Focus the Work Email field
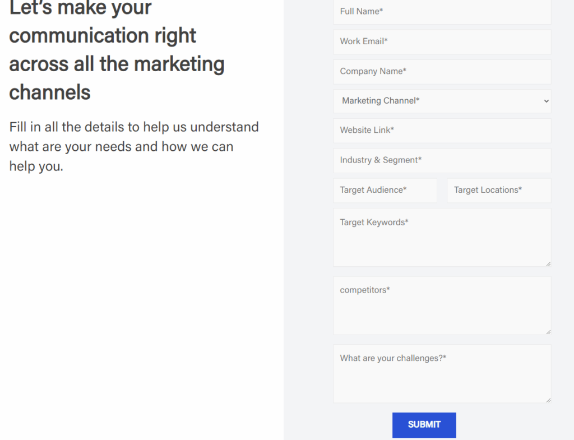This screenshot has height=440, width=574. tap(442, 41)
